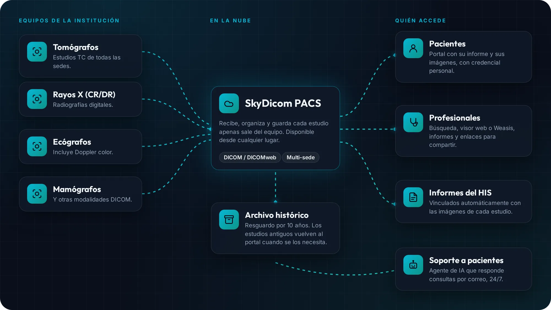Click 'Incluye Doppler color.' description
This screenshot has height=310, width=551.
tap(83, 152)
